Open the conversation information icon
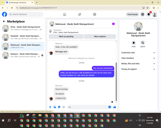Screen dimensions: 161x128 [113, 24]
